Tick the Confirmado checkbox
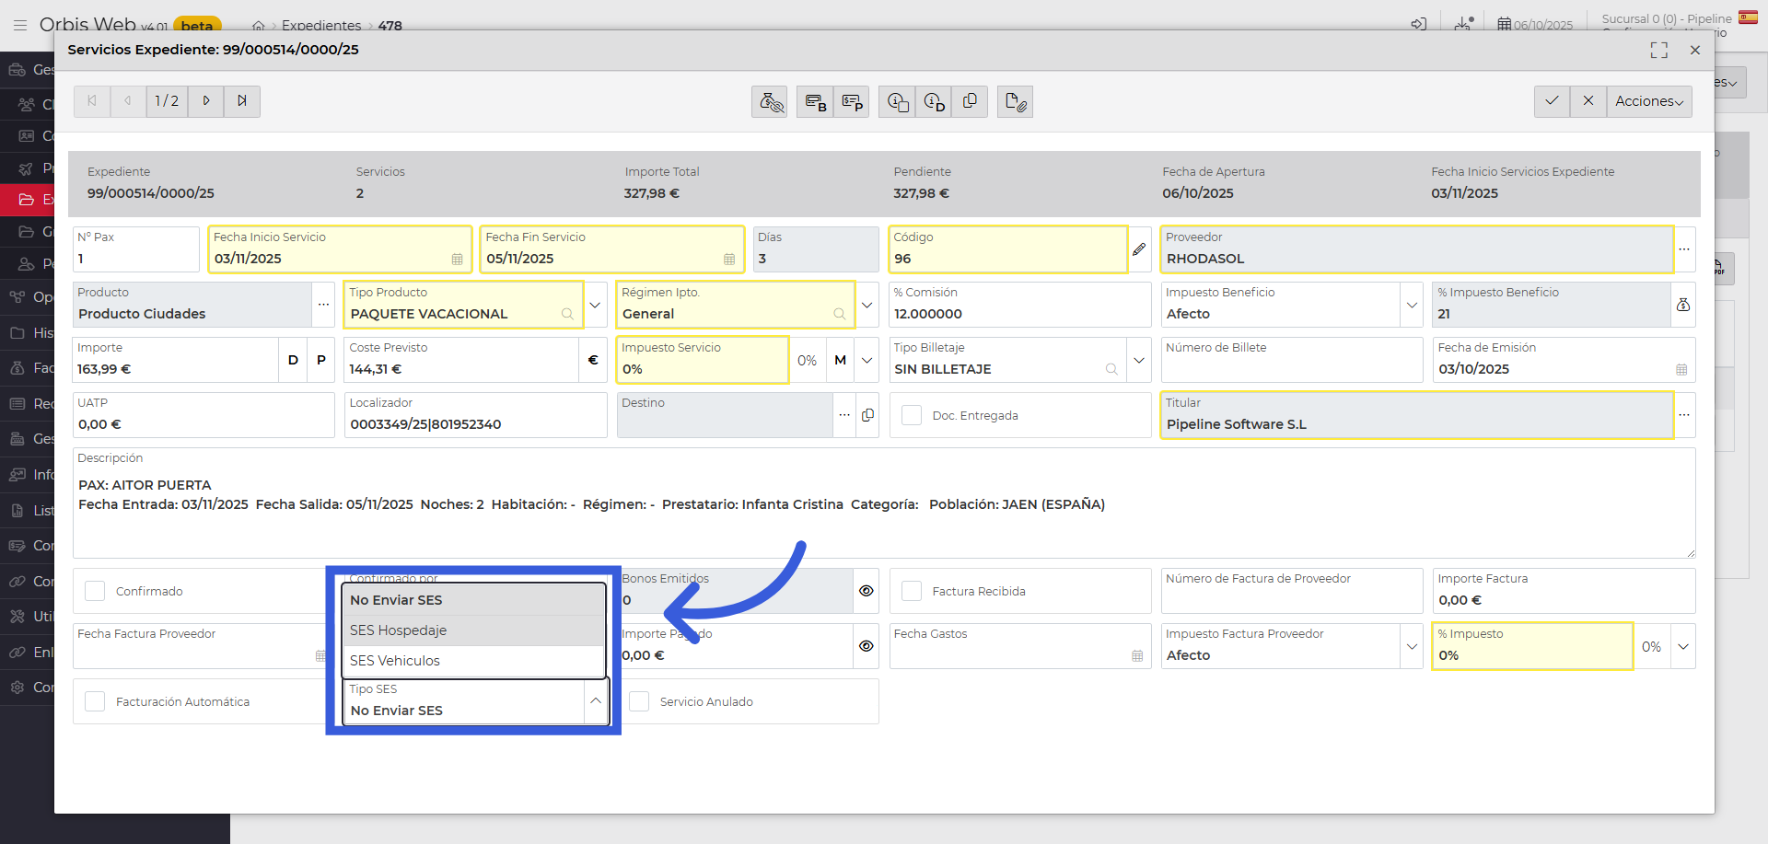 95,591
